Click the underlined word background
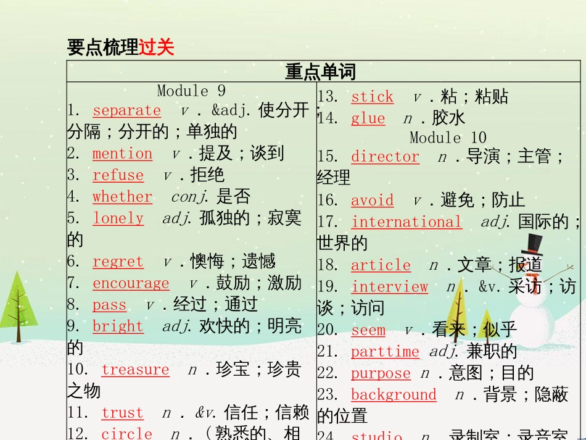 [394, 395]
